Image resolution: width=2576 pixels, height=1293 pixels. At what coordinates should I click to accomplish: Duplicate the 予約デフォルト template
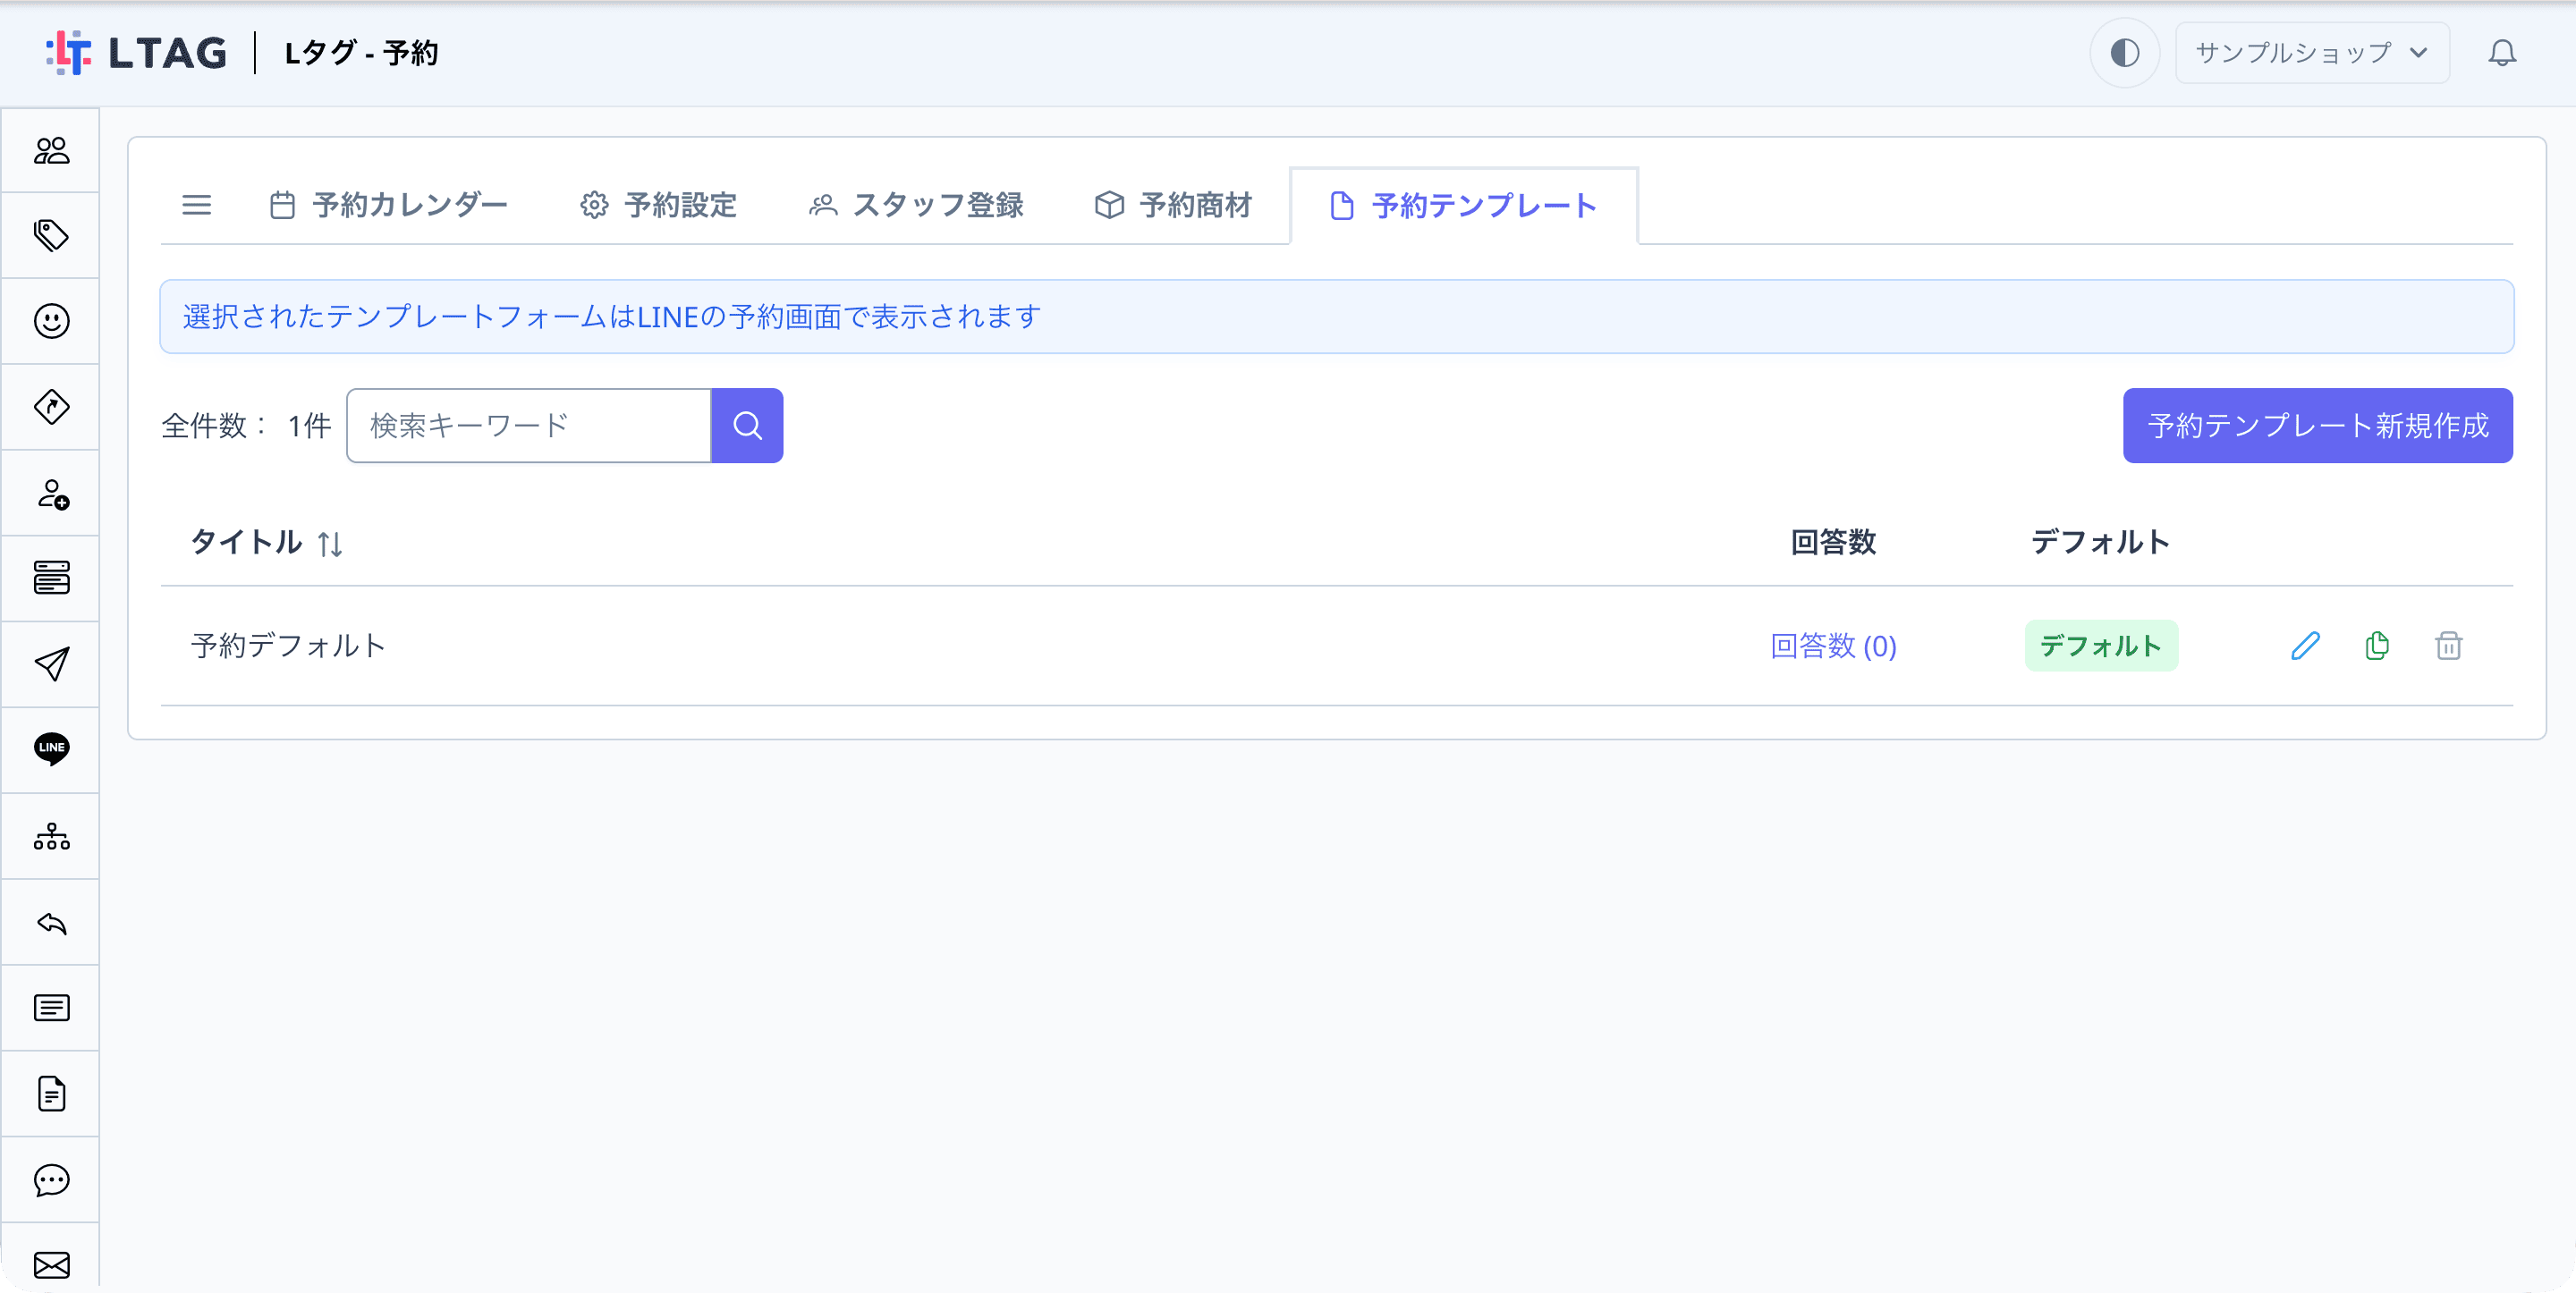2377,646
